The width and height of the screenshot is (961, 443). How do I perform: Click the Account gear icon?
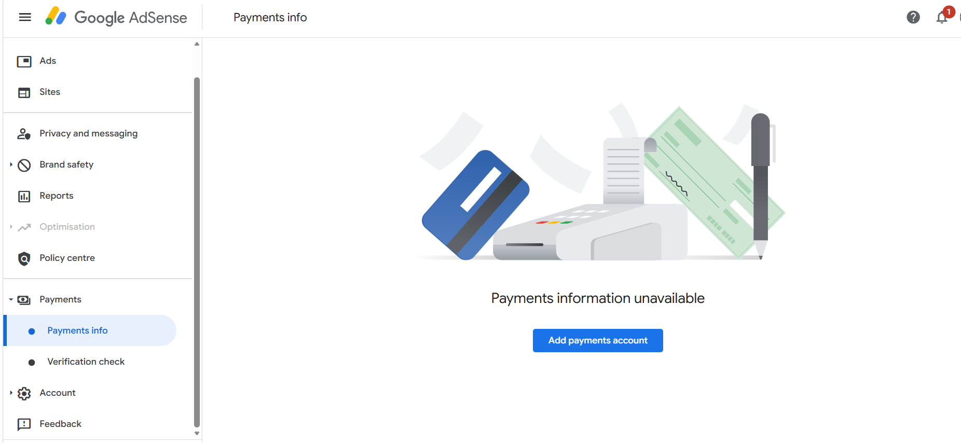(24, 393)
